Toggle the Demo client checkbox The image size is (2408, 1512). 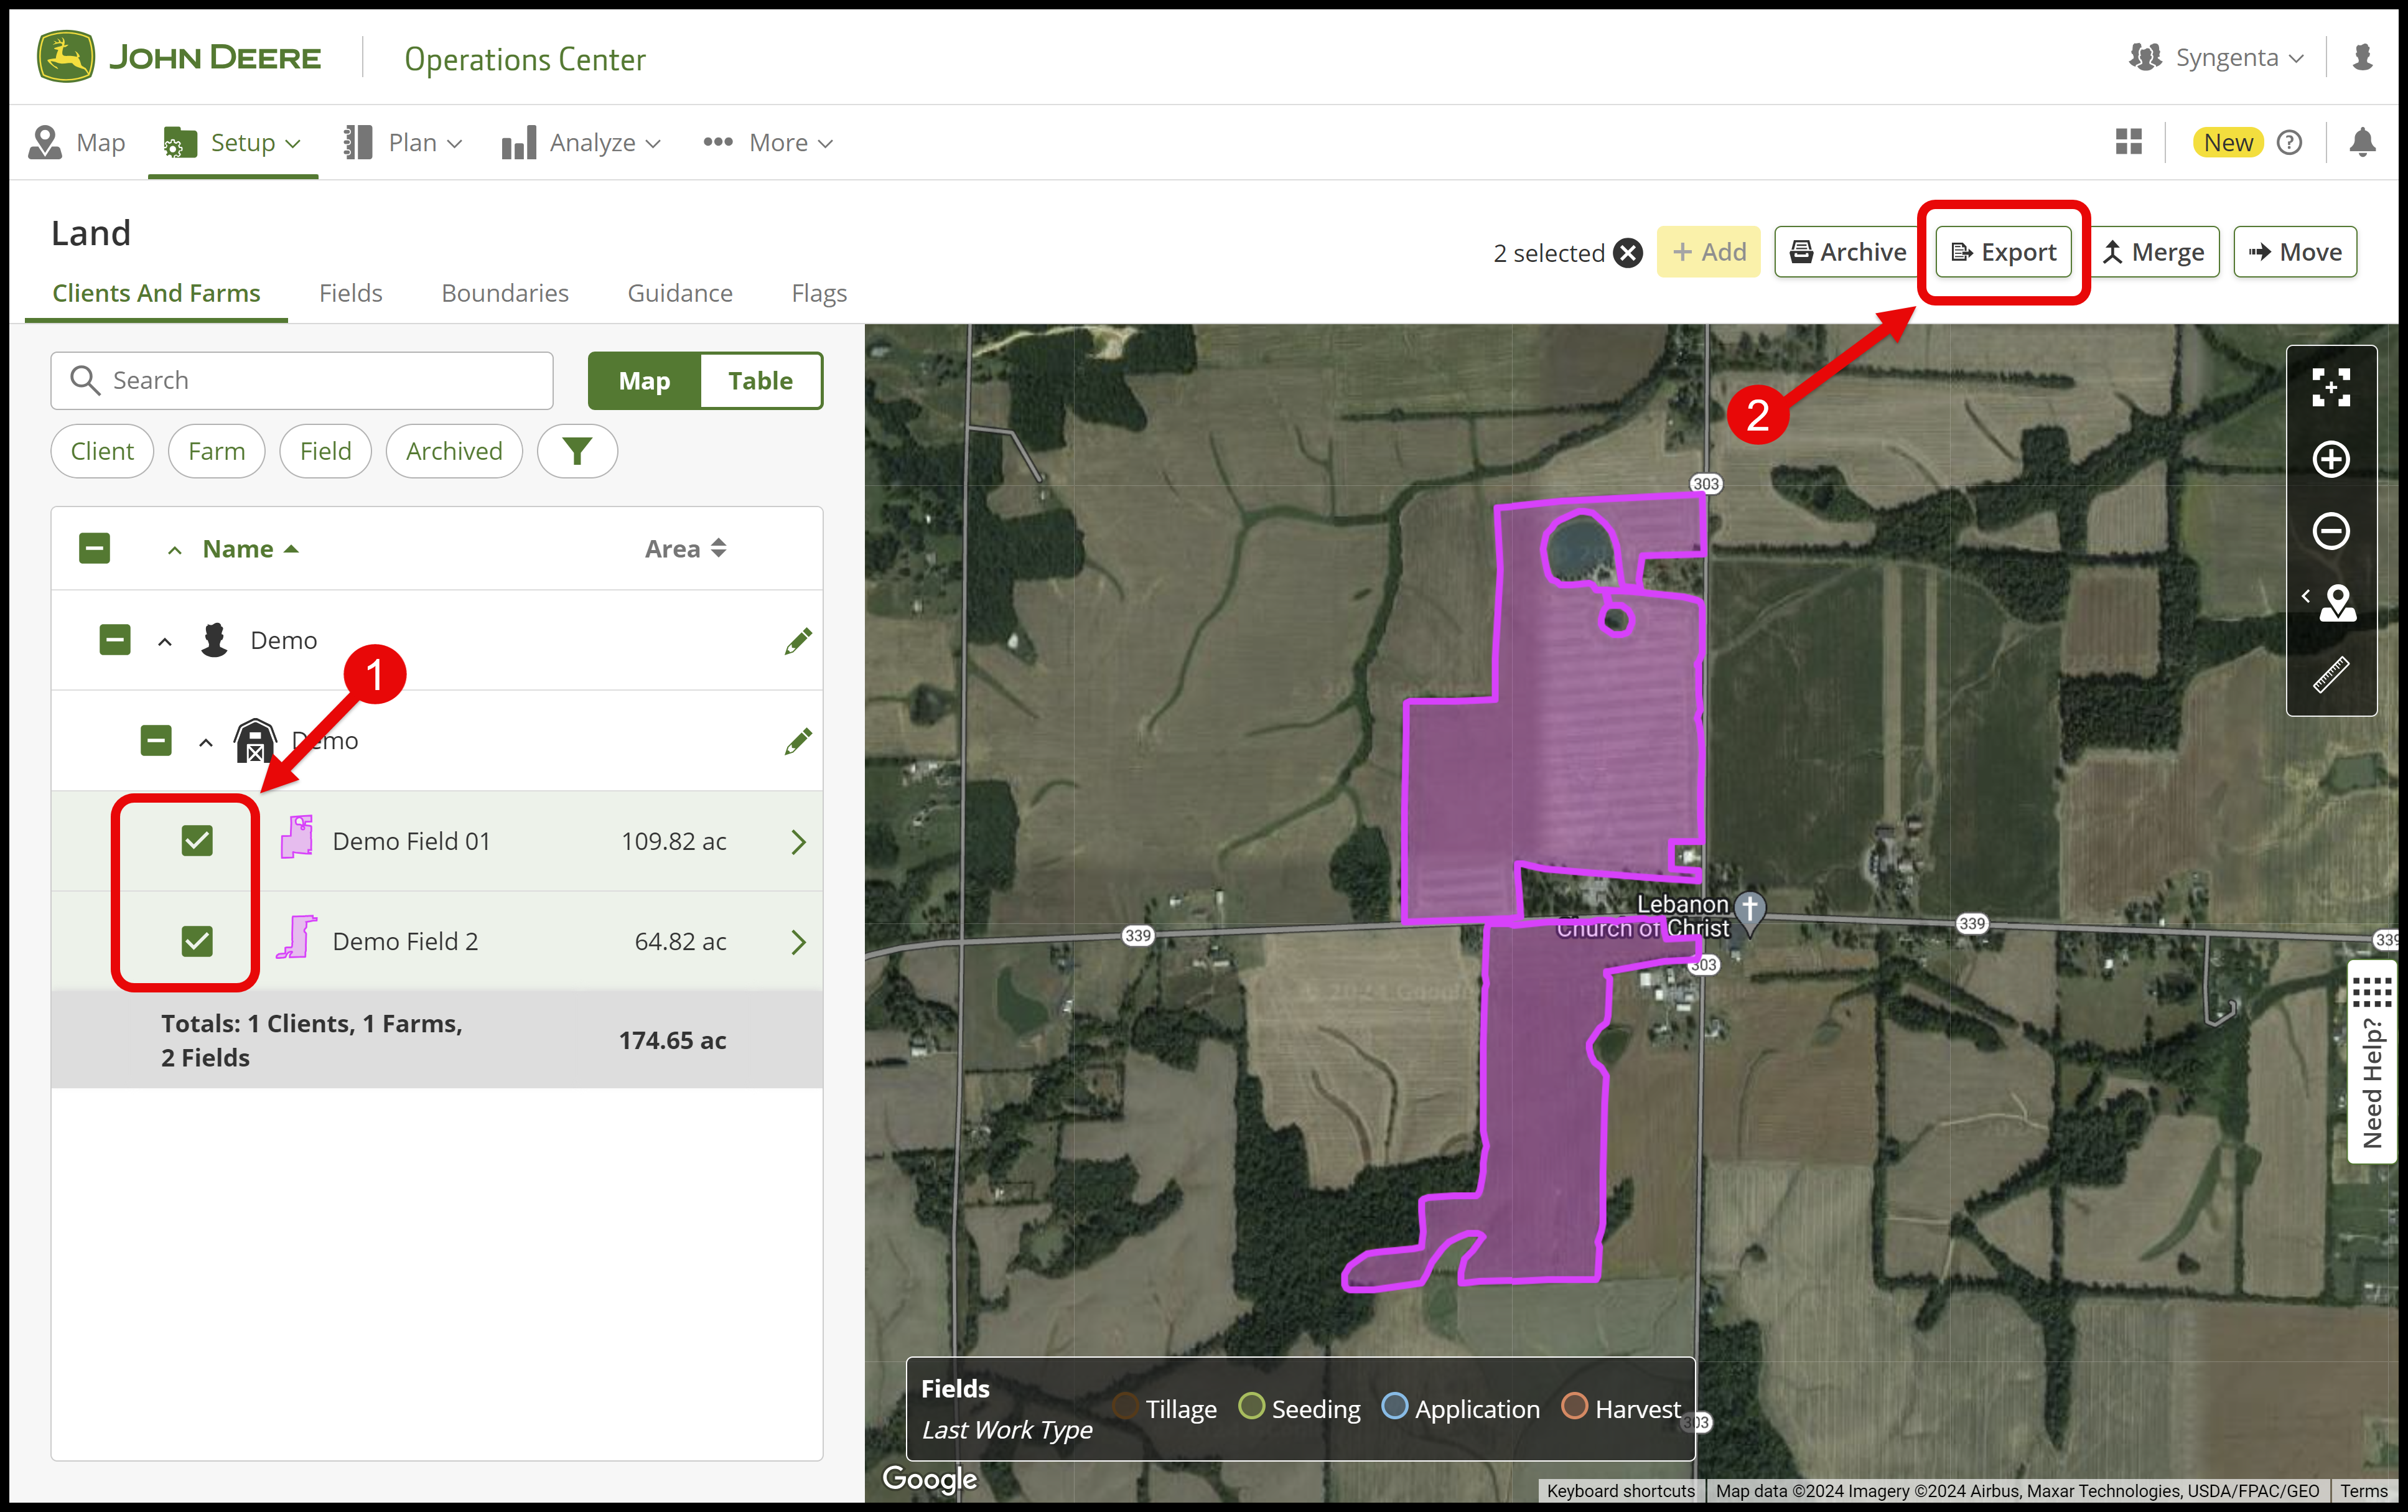coord(115,640)
